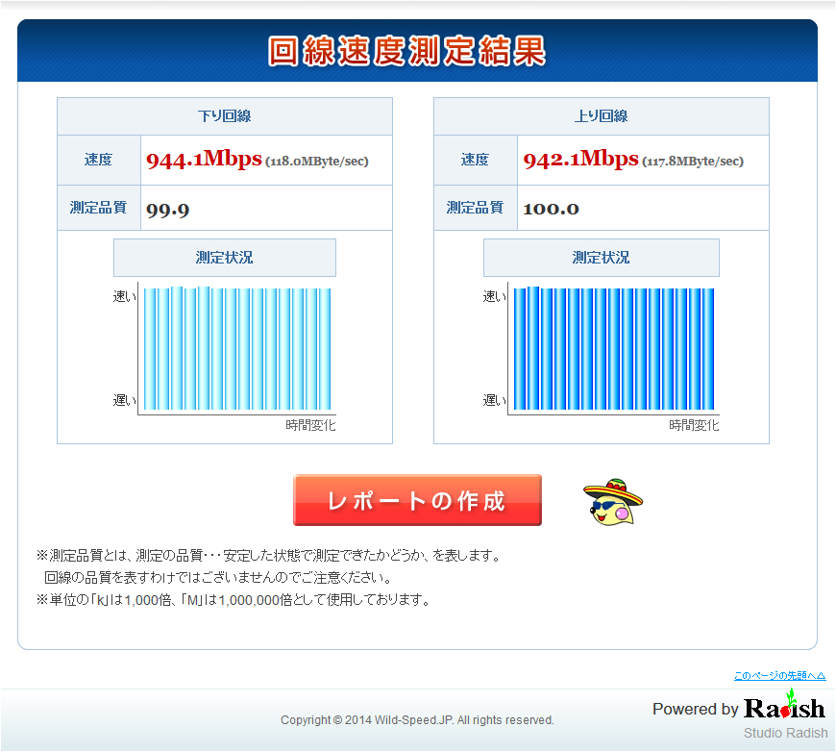Click the sombrero mascot character icon
Image resolution: width=836 pixels, height=752 pixels.
click(x=613, y=502)
